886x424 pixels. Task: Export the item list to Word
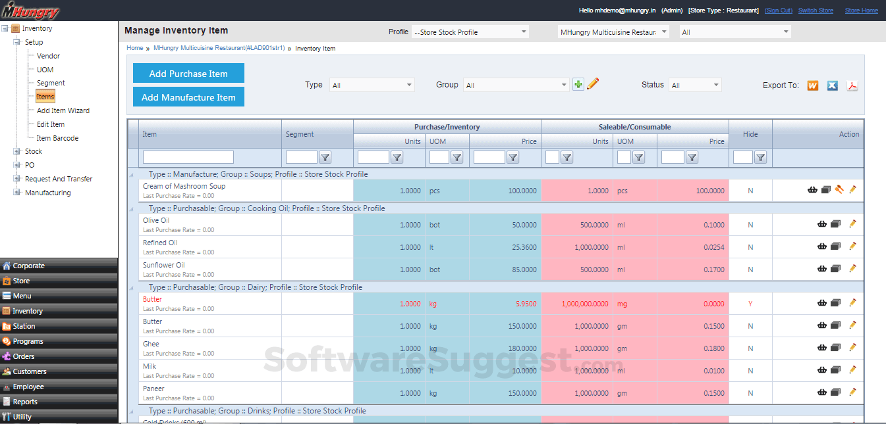(812, 85)
